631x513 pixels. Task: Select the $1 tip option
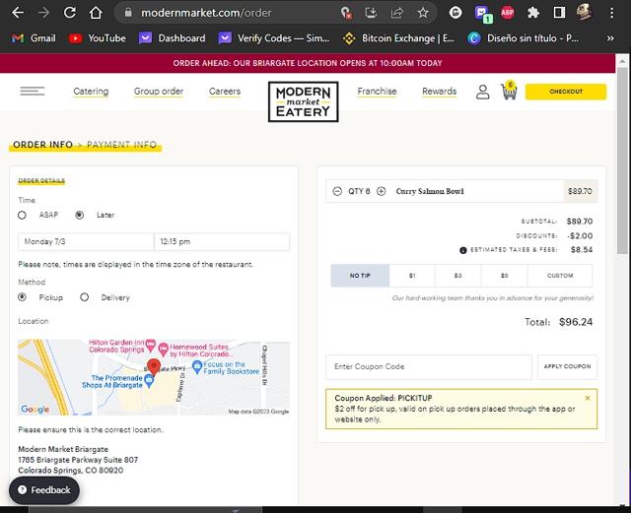(x=412, y=276)
